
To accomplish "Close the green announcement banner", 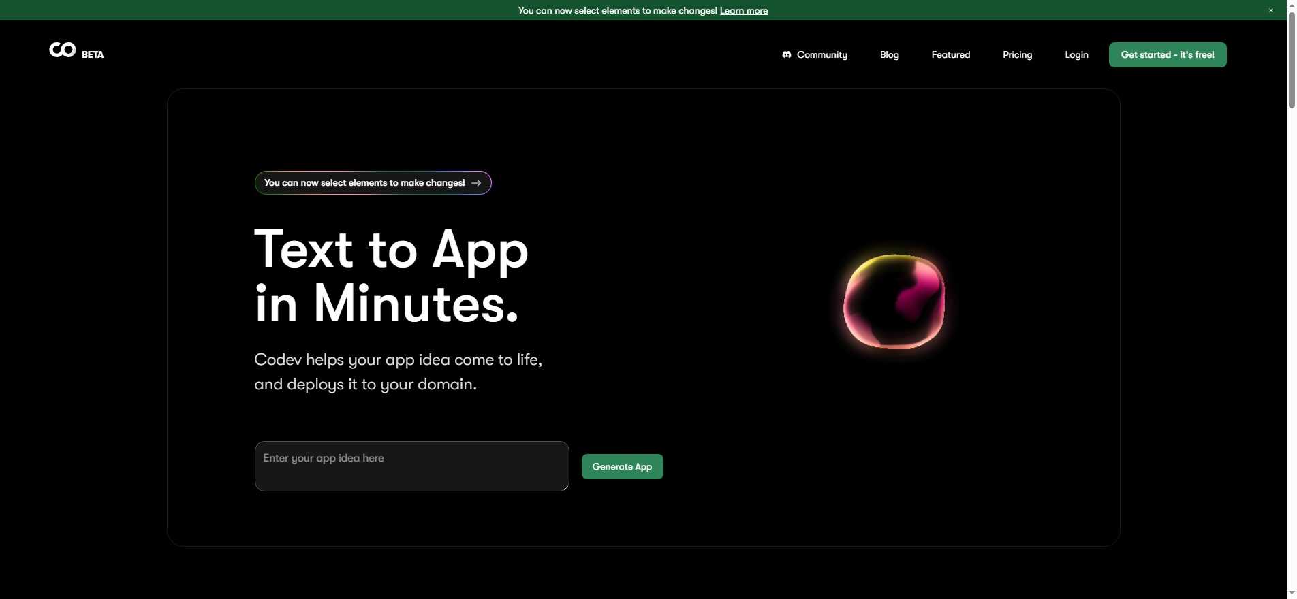I will [1271, 10].
